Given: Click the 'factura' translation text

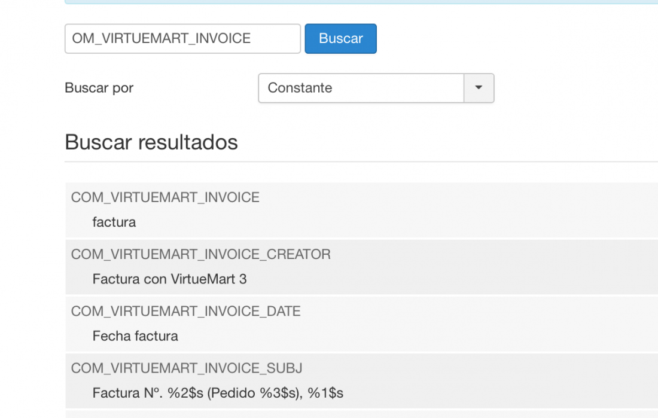Looking at the screenshot, I should click(114, 222).
